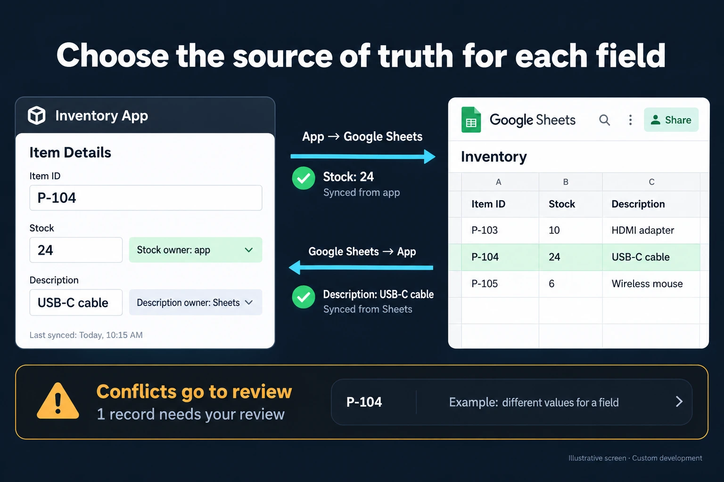This screenshot has width=724, height=482.
Task: Click the App → Google Sheets label
Action: [362, 137]
